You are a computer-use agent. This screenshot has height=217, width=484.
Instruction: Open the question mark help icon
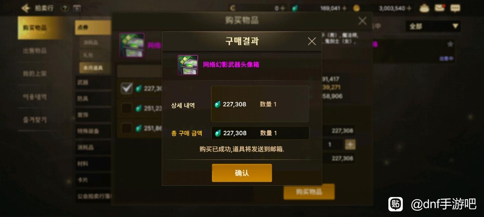pos(64,8)
